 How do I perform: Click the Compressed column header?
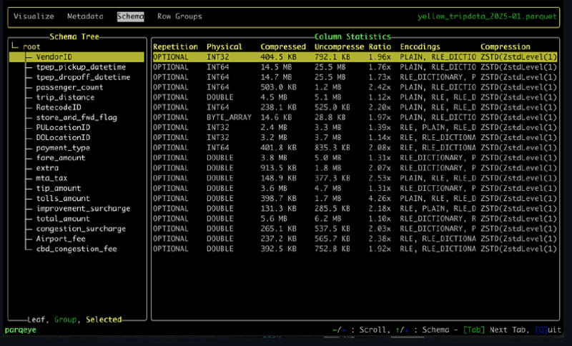coord(283,46)
